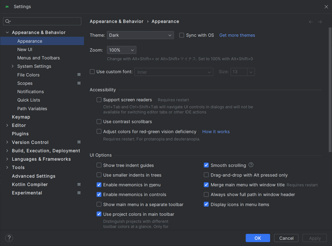The image size is (332, 246).
Task: Select Keymap in the settings tree
Action: pyautogui.click(x=21, y=117)
